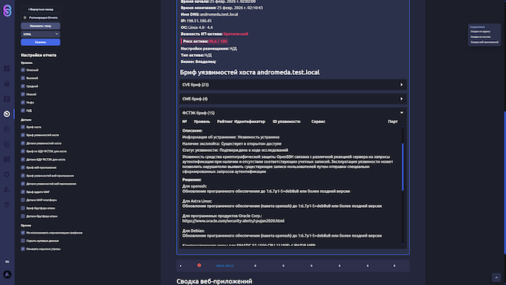Toggle the Бриф хоста checkbox
This screenshot has width=506, height=285.
23,127
